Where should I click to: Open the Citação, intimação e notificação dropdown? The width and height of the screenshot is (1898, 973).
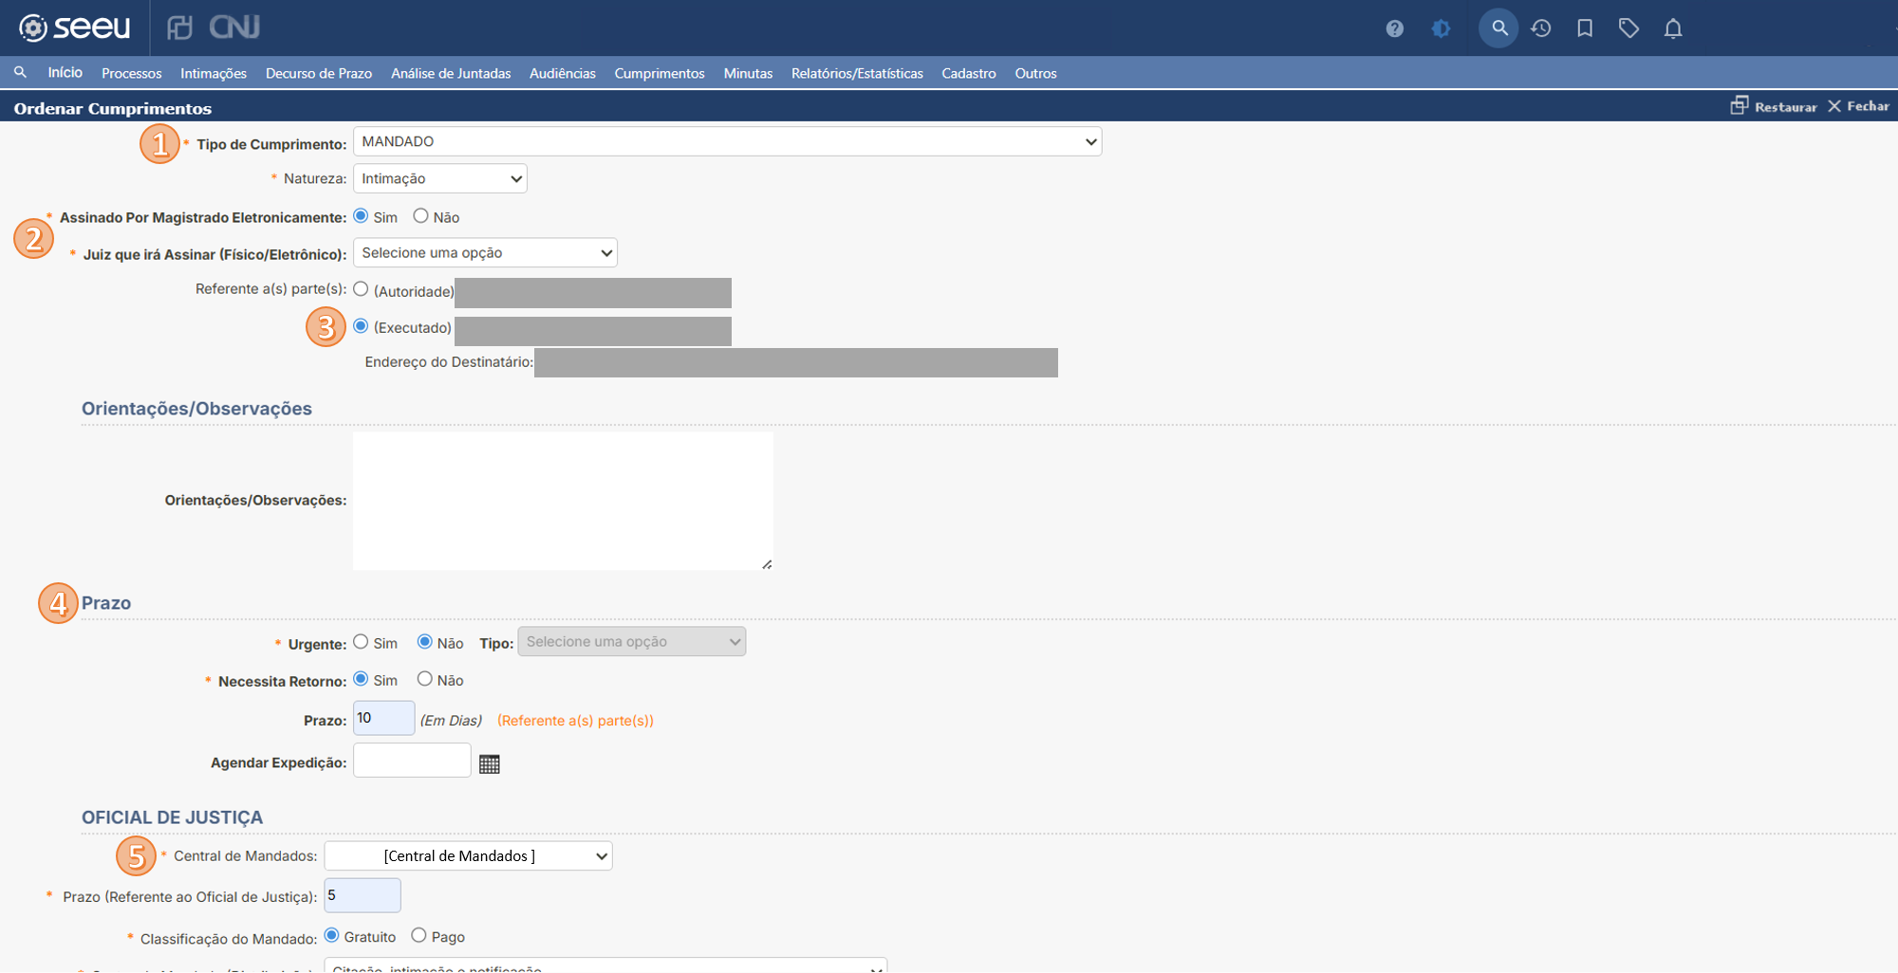pyautogui.click(x=605, y=965)
